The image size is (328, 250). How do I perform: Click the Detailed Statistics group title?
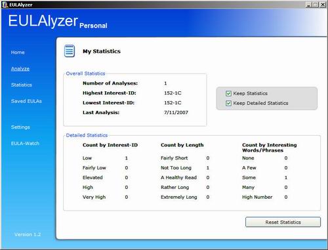coord(87,135)
